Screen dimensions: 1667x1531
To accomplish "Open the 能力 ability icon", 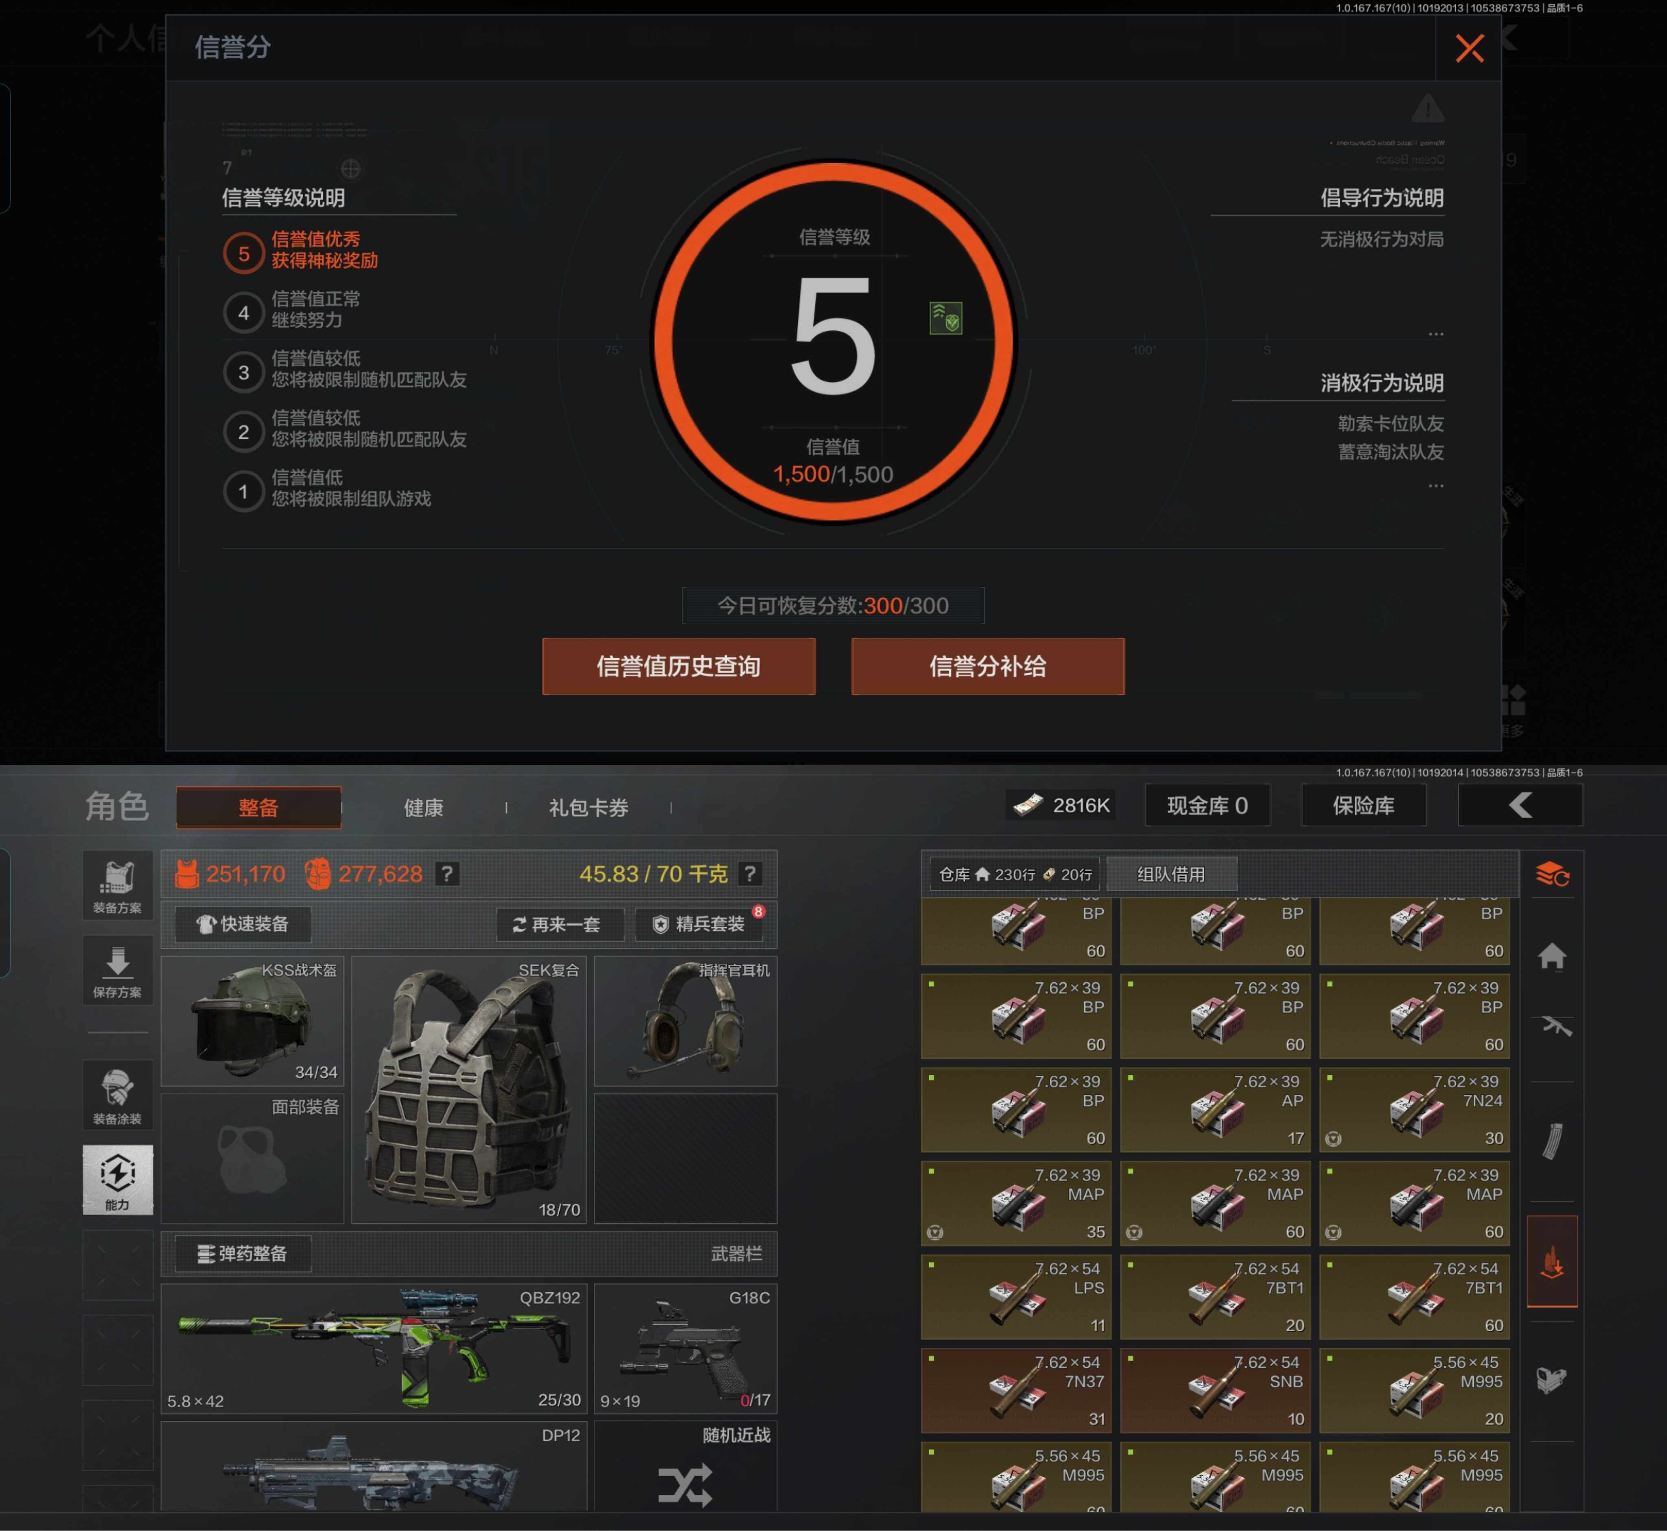I will 118,1180.
